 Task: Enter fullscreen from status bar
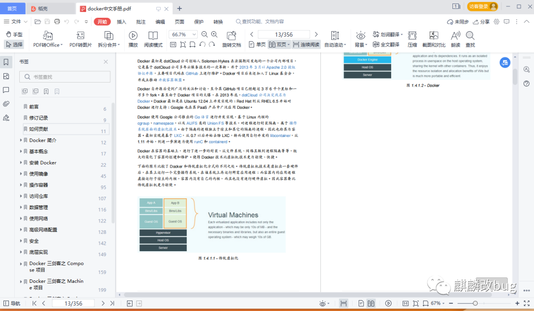point(527,303)
